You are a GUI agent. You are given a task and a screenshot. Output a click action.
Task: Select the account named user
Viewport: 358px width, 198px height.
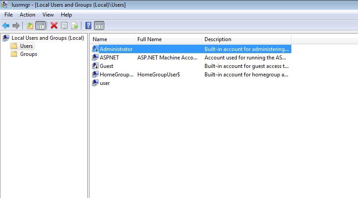point(105,83)
